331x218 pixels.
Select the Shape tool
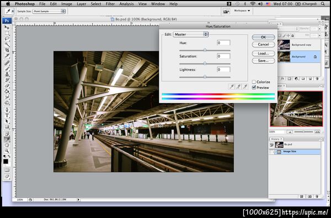point(7,127)
